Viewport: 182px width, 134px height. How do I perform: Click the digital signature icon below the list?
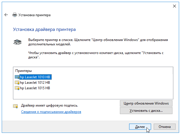15,106
